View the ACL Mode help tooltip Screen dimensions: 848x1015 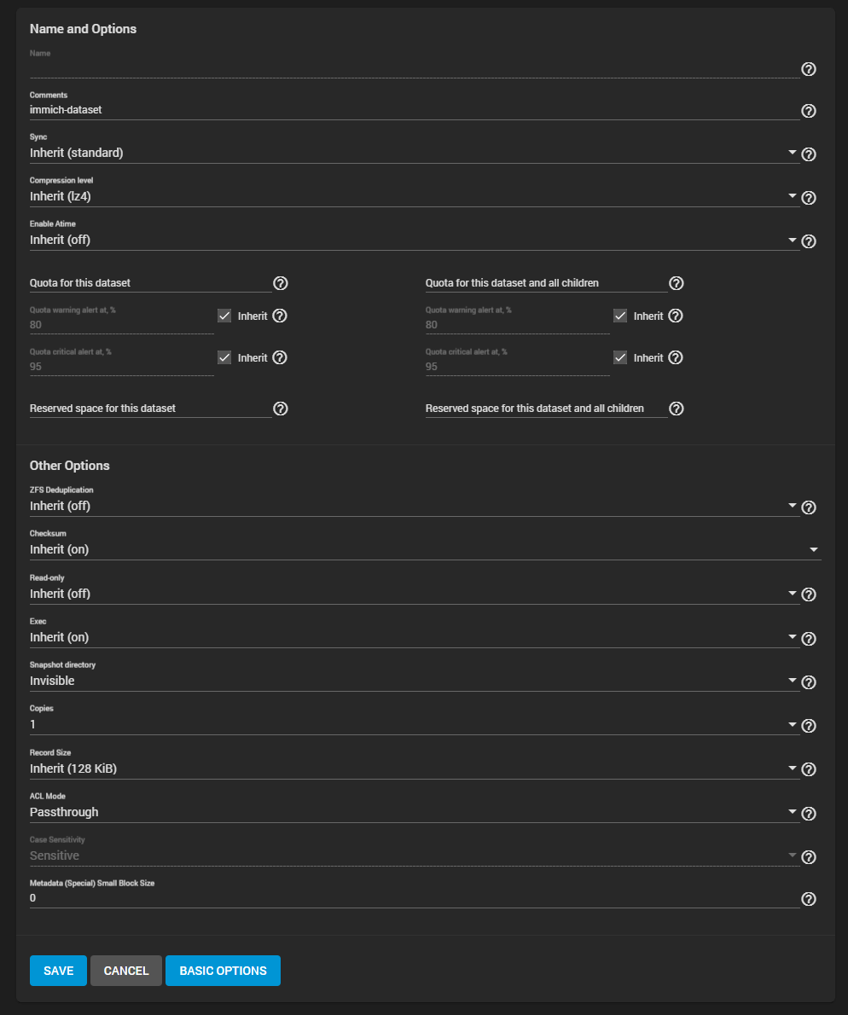tap(808, 813)
